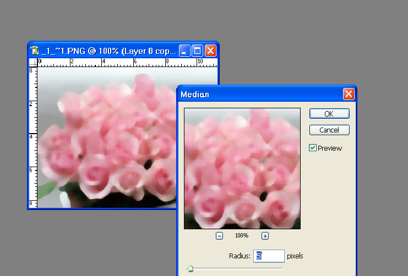Click the Photoshop document icon in title bar
This screenshot has width=408, height=276.
(35, 51)
